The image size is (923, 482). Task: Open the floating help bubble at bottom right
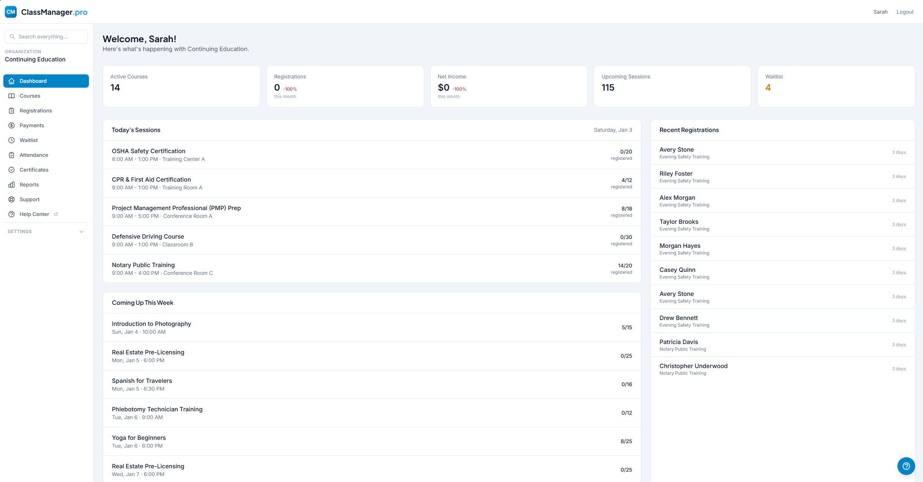point(906,466)
